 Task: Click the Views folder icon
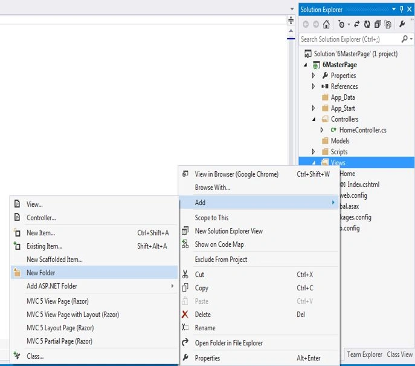click(325, 162)
